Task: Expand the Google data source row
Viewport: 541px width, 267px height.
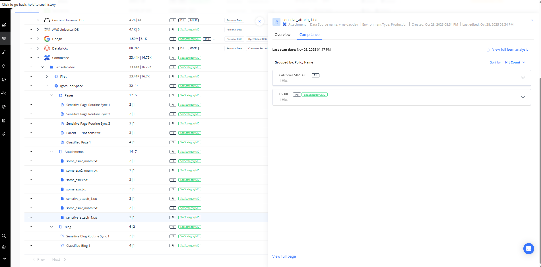Action: pos(38,39)
